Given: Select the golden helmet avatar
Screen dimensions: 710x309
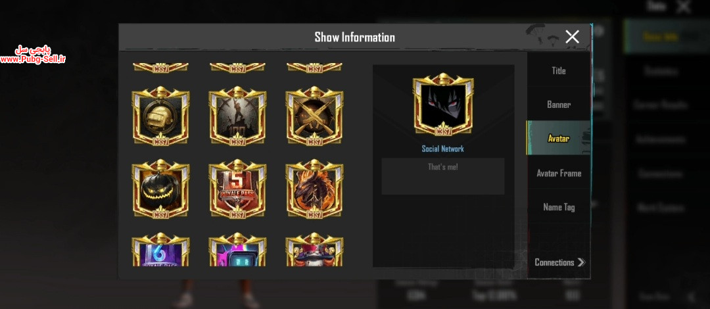Looking at the screenshot, I should pos(160,116).
